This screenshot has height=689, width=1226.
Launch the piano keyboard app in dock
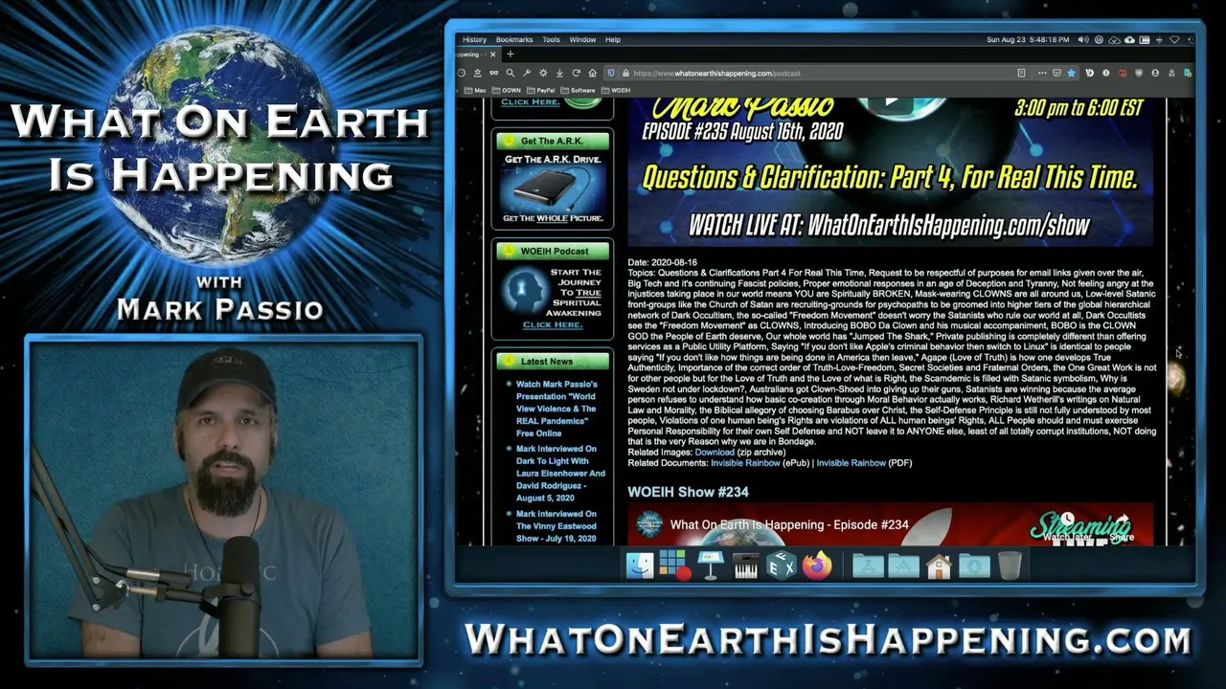click(x=746, y=566)
